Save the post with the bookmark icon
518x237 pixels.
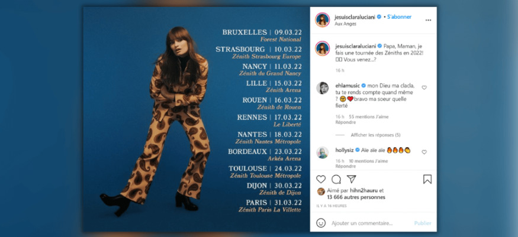[427, 179]
